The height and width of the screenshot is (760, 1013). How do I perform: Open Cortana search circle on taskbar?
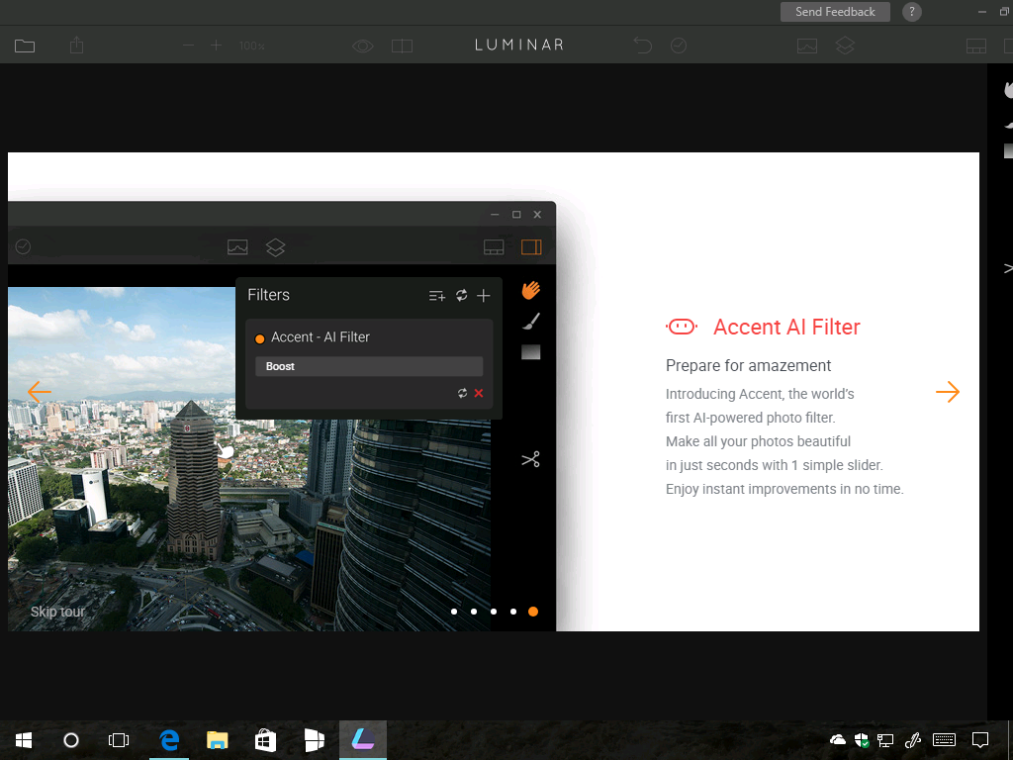(x=71, y=740)
